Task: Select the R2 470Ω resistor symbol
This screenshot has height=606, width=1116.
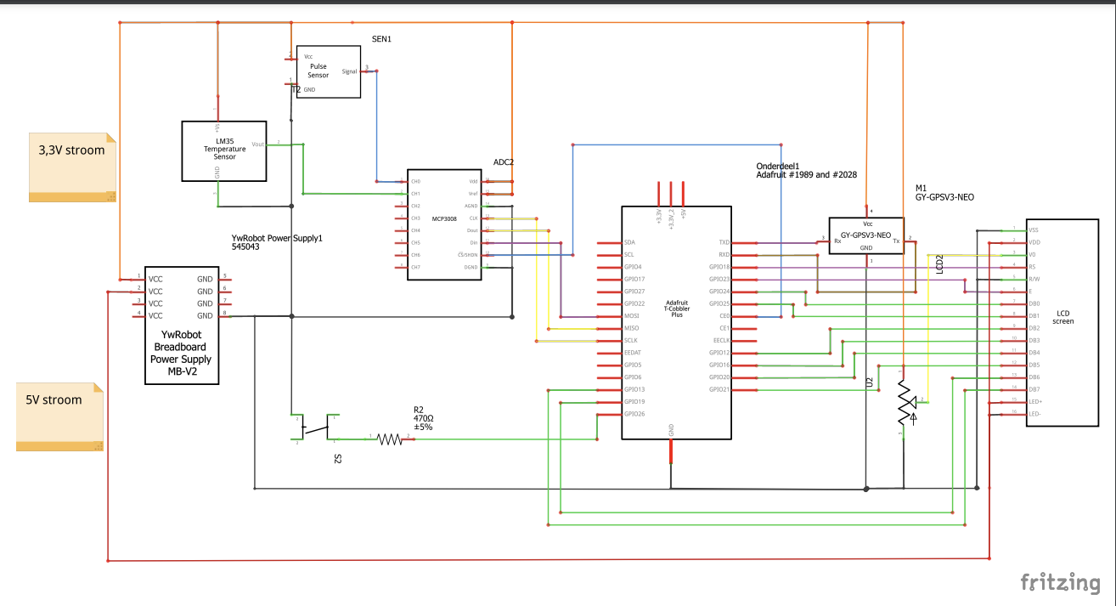Action: pos(390,439)
